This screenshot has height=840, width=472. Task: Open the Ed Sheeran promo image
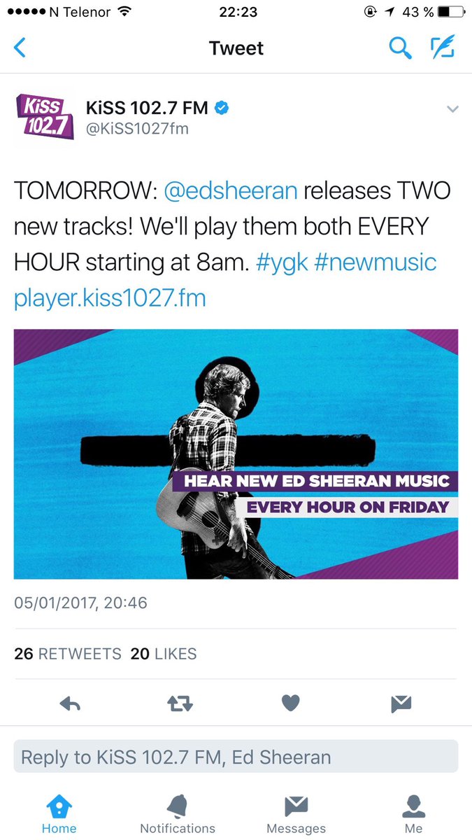tap(236, 454)
